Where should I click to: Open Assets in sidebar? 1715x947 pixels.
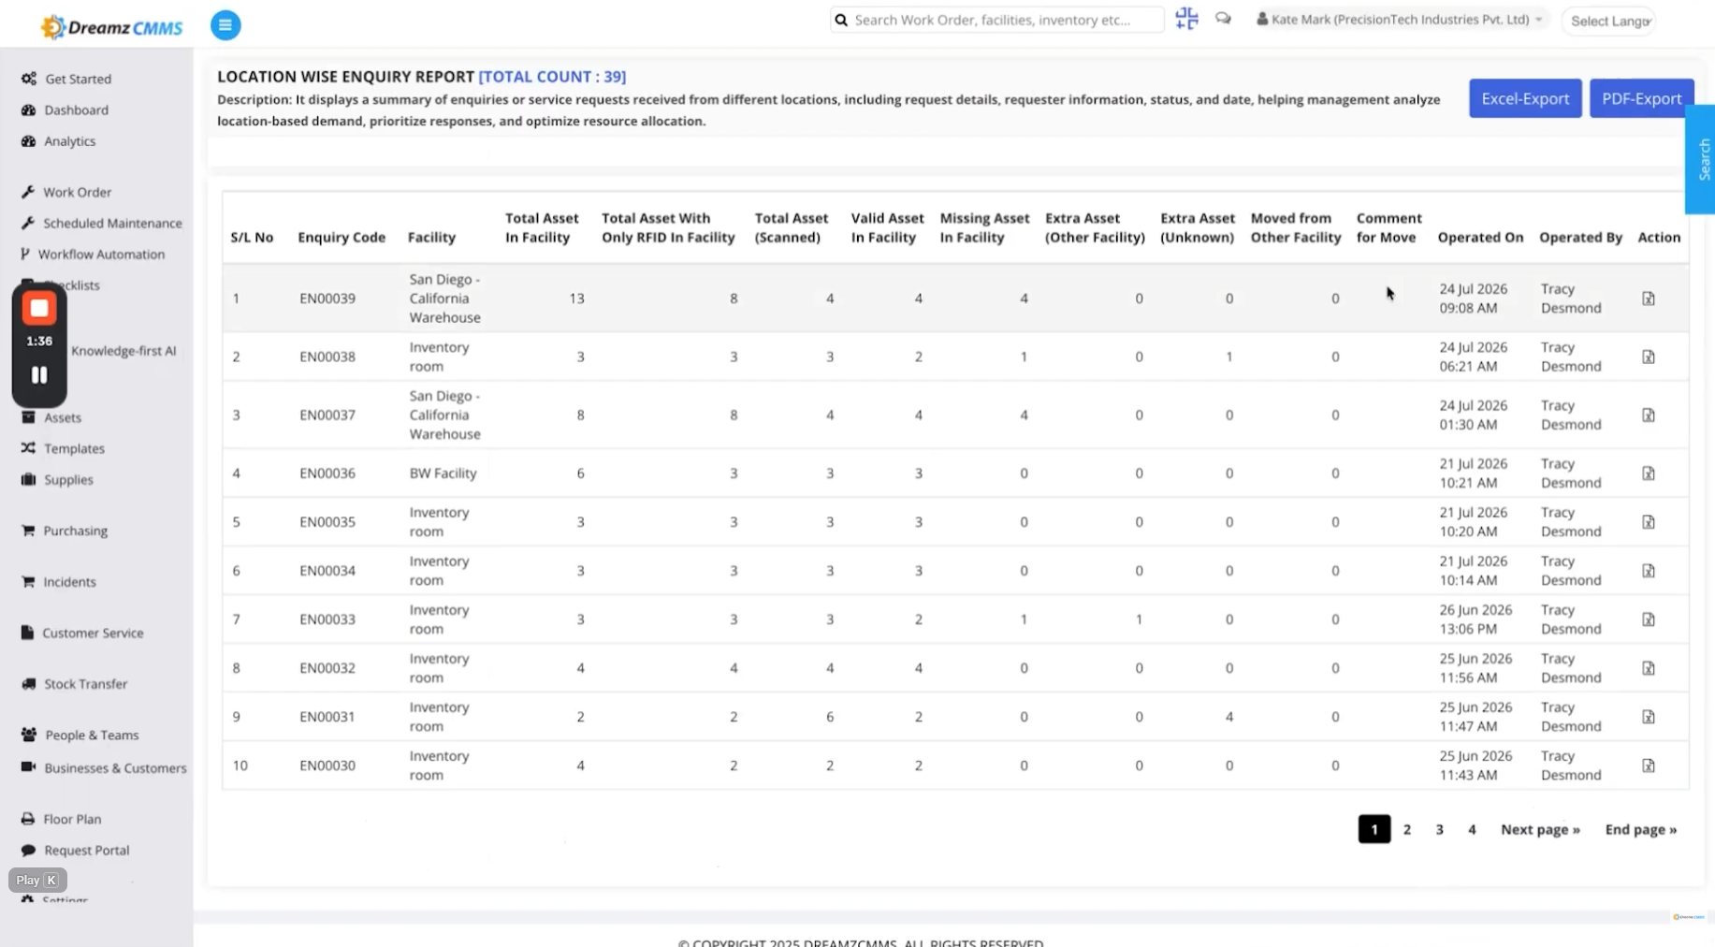tap(62, 417)
